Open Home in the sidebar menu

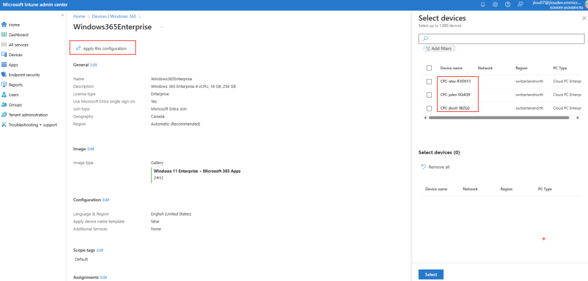(14, 25)
